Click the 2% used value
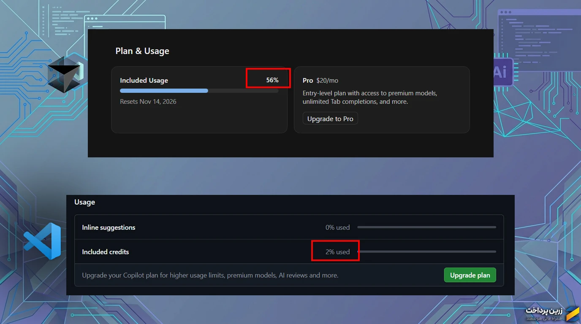581x324 pixels. tap(337, 252)
